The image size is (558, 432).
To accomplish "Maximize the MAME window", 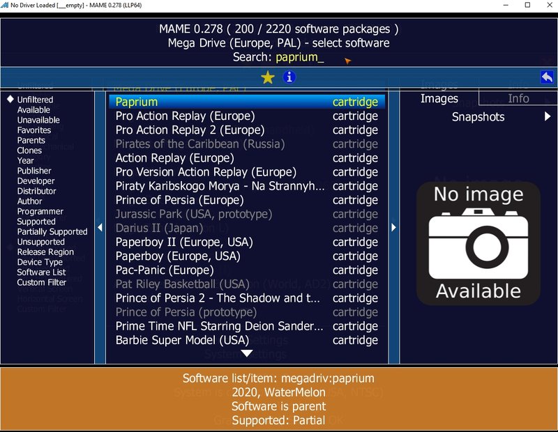I will tap(527, 5).
